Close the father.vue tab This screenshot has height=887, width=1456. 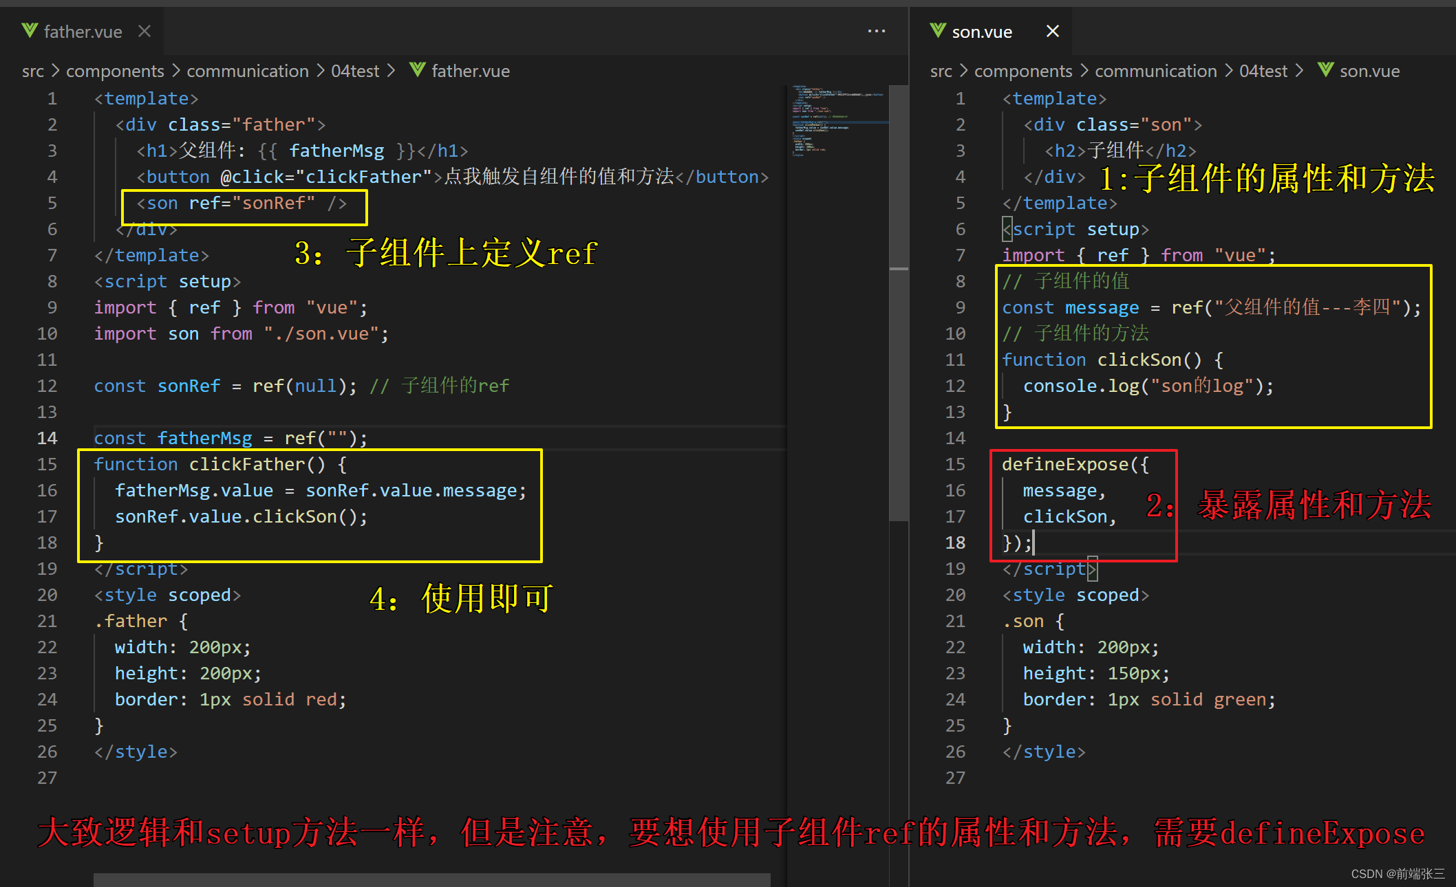144,32
